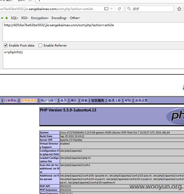Open 搜索 link in the nav bar
The width and height of the screenshot is (184, 194).
[84, 101]
